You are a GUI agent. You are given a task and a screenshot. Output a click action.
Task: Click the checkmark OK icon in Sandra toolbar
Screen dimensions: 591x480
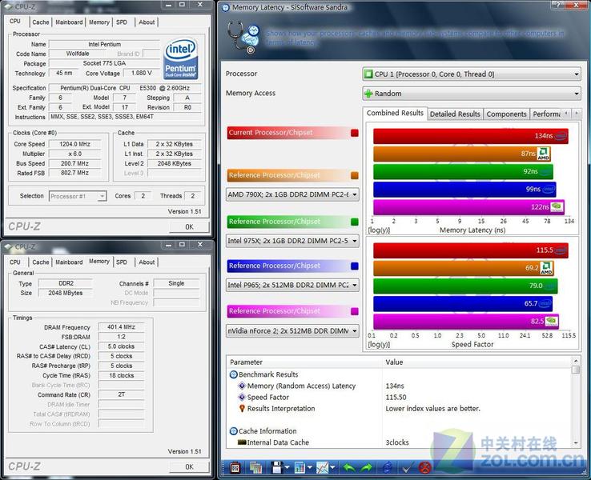(406, 468)
